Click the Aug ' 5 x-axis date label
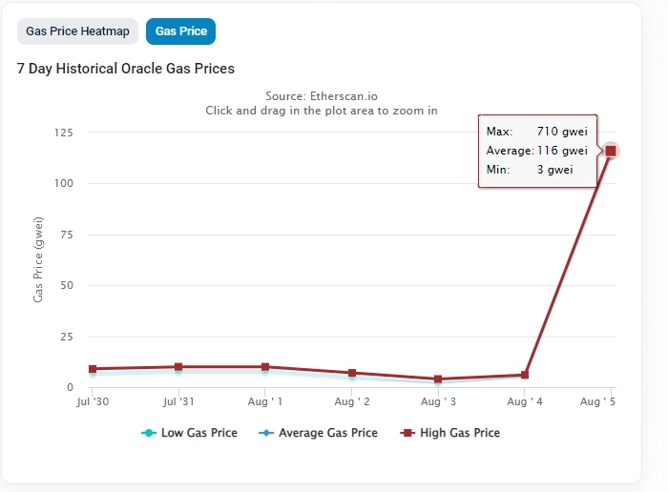Screen dimensions: 668x492 pyautogui.click(x=598, y=403)
